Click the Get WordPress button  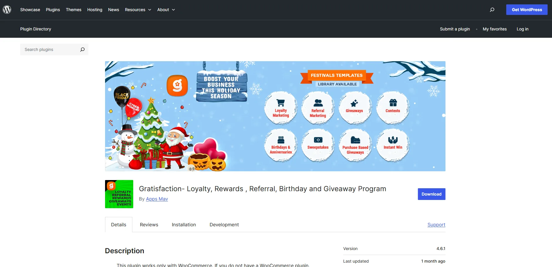[x=527, y=10]
